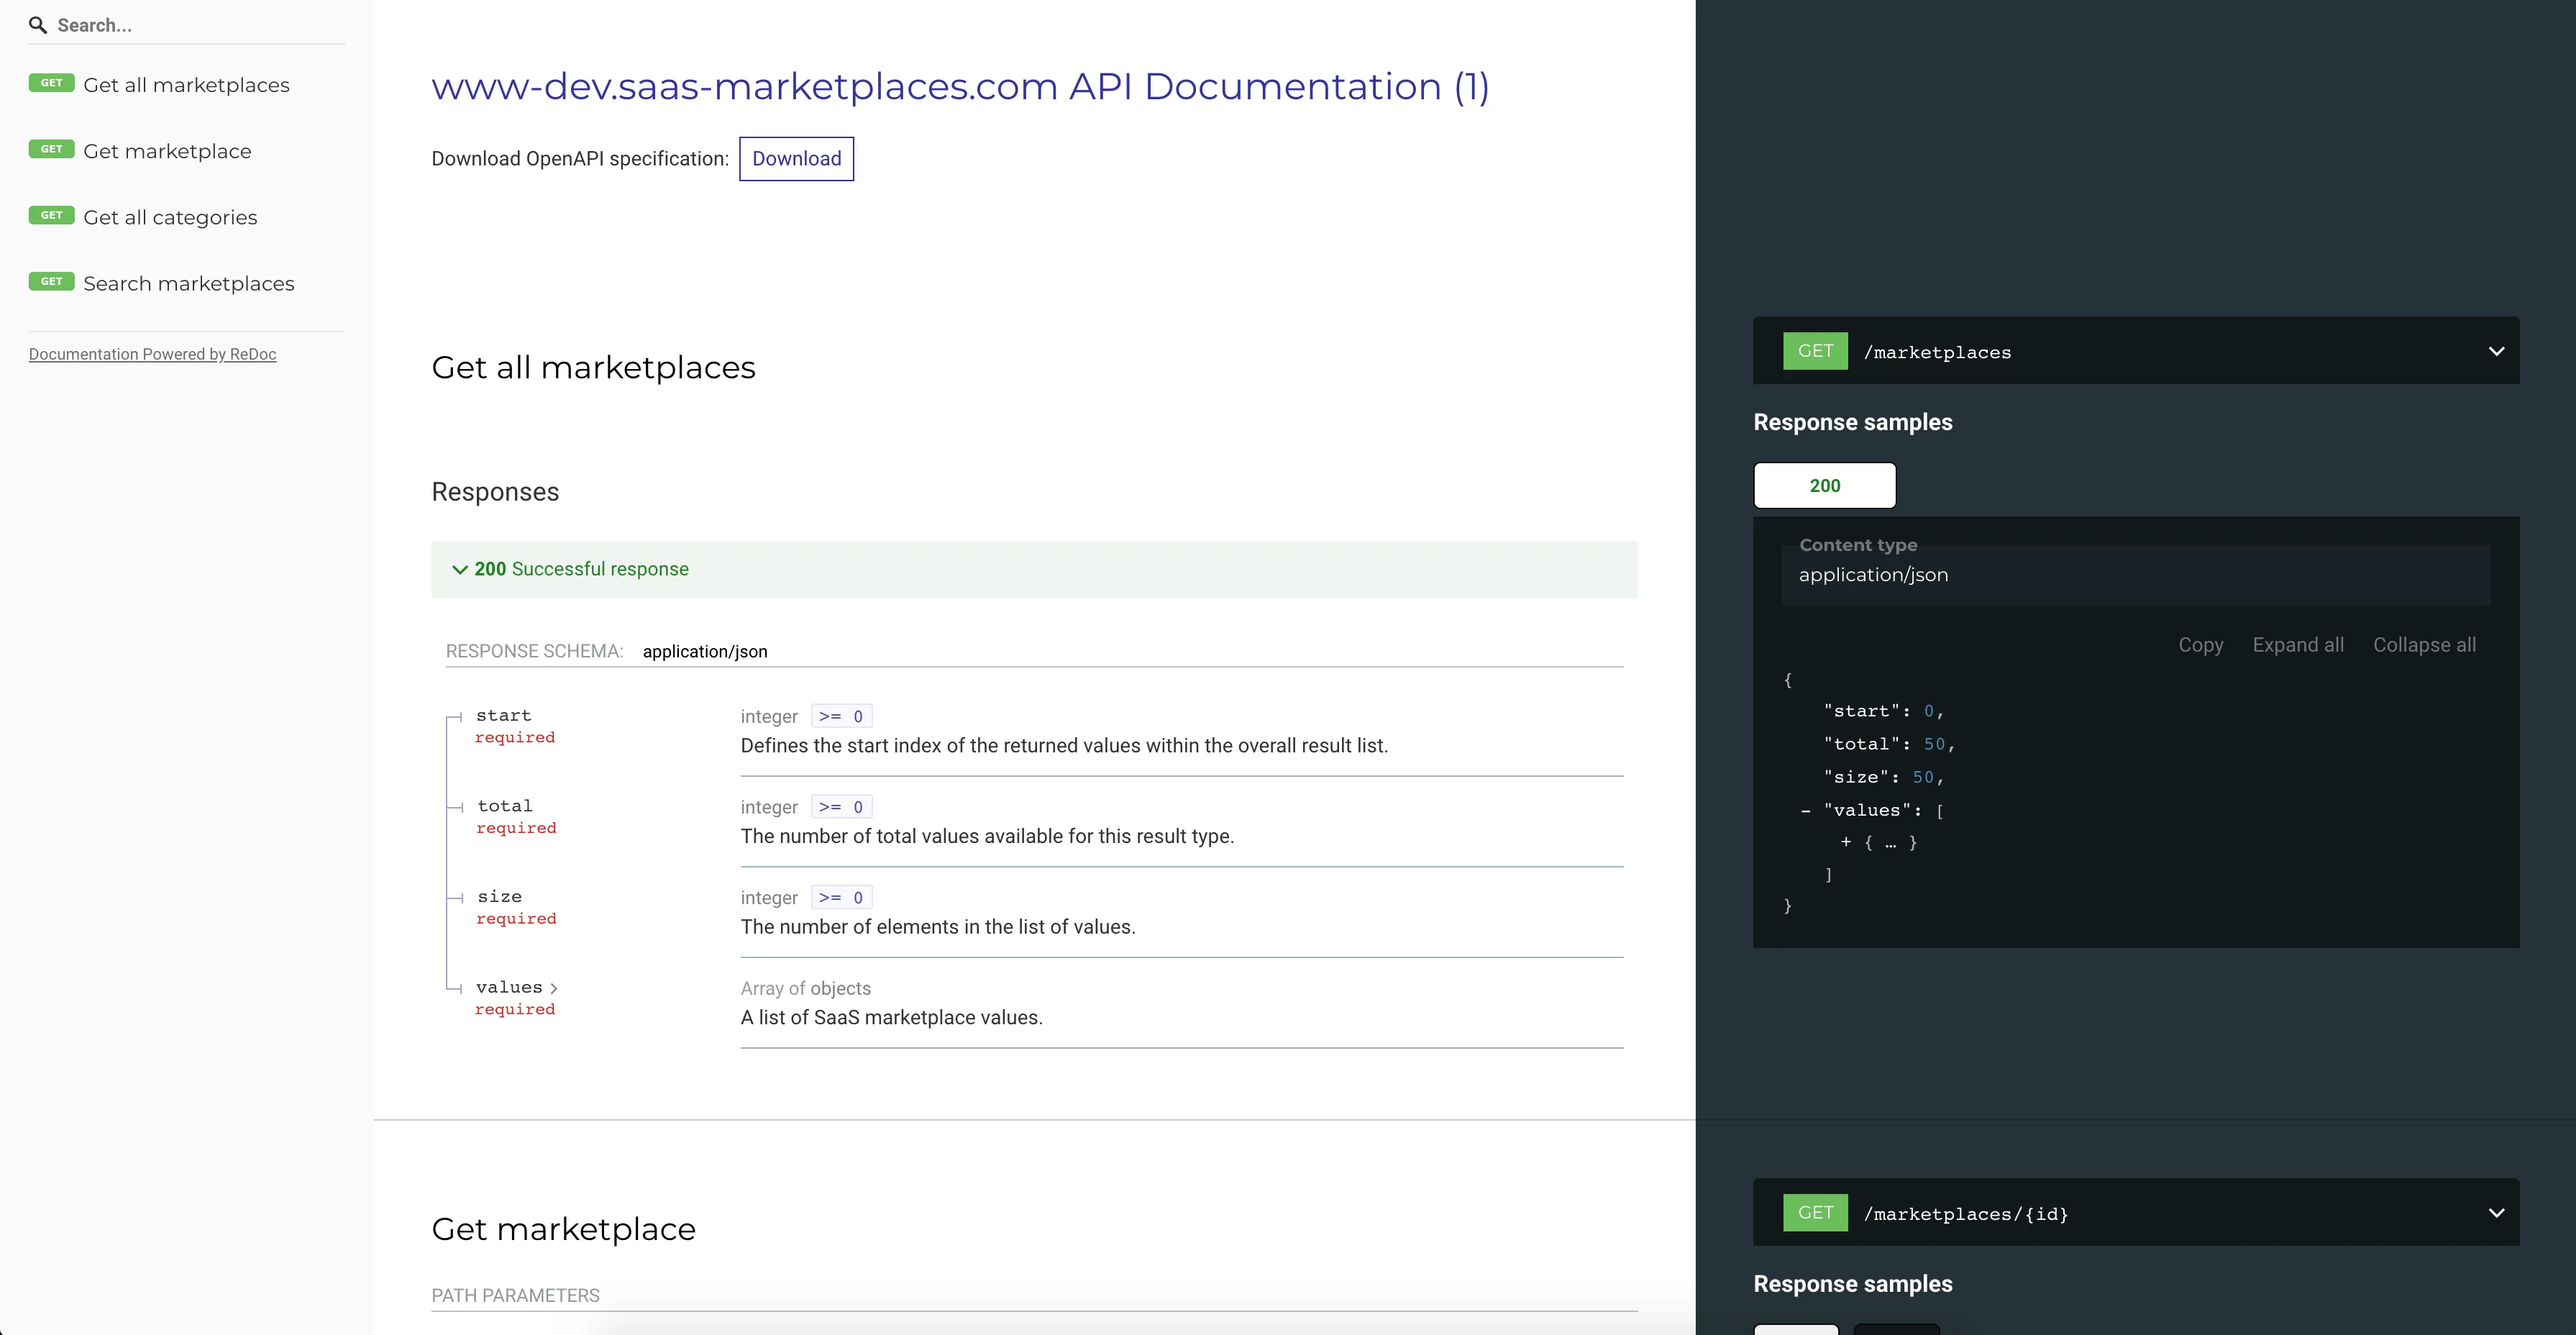Viewport: 2576px width, 1335px height.
Task: Click the search magnifier icon in sidebar
Action: pos(38,25)
